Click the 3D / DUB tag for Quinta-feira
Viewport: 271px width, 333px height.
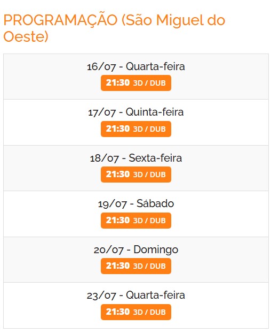coord(149,129)
